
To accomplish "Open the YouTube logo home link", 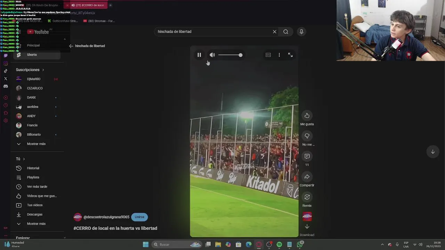I will click(x=38, y=32).
